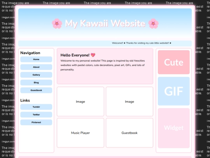Click the My Kawaii Website title
This screenshot has width=210, height=158.
click(105, 23)
